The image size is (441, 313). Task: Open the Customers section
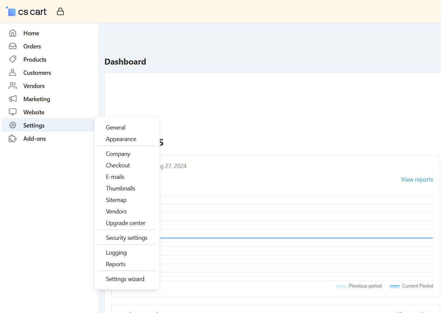[37, 72]
